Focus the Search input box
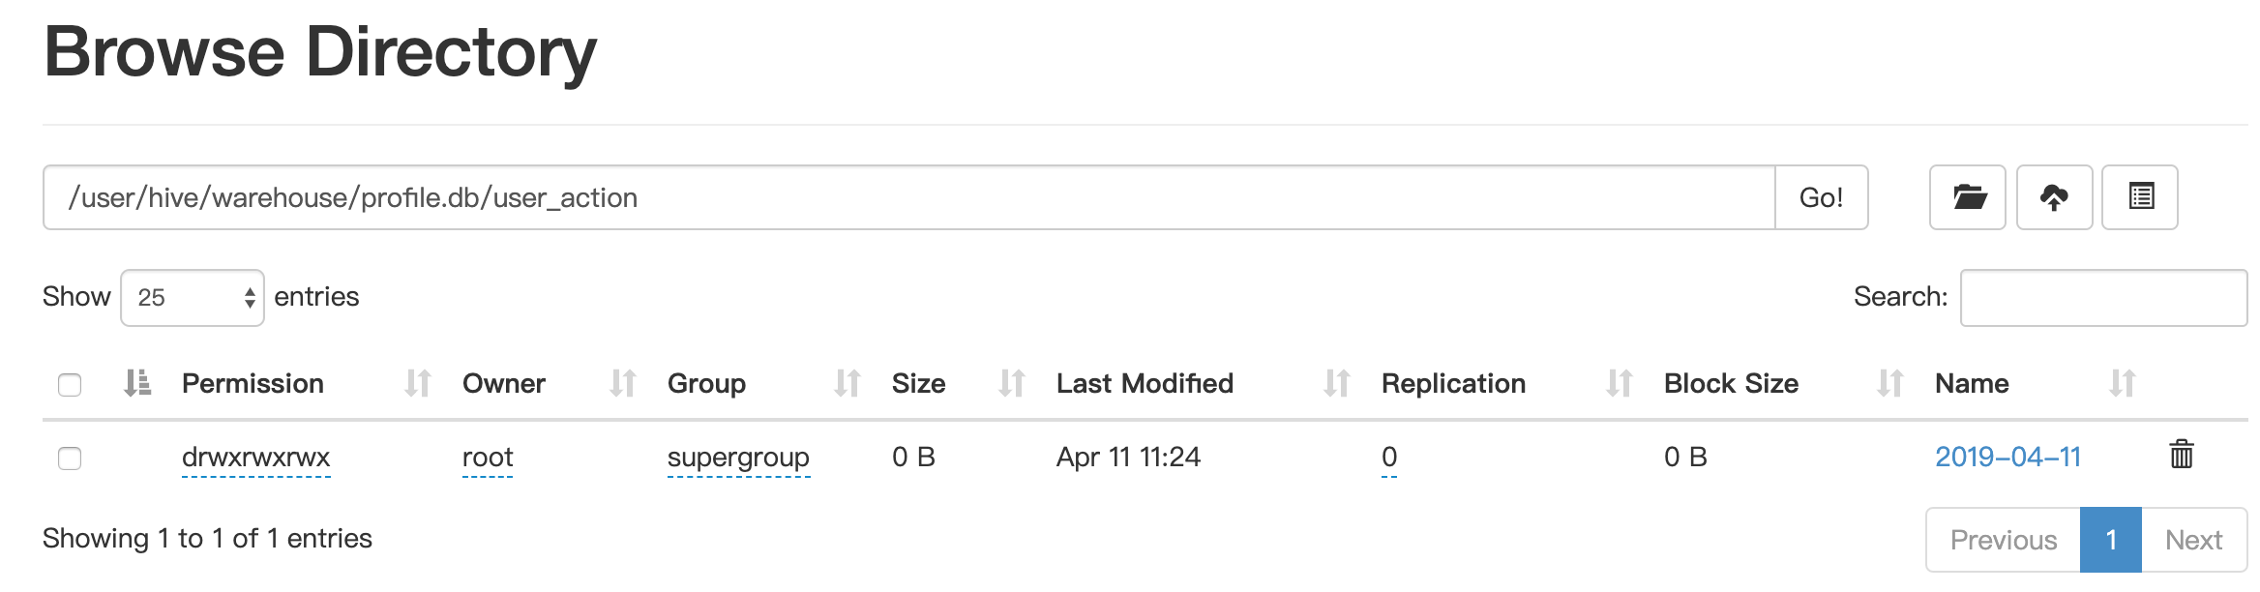 [x=2103, y=298]
